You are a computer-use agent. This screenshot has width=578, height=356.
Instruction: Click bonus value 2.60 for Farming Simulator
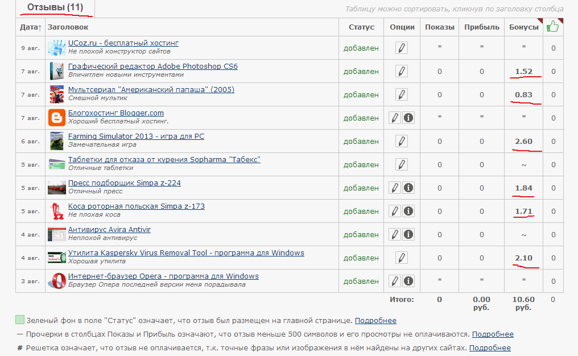click(x=523, y=142)
